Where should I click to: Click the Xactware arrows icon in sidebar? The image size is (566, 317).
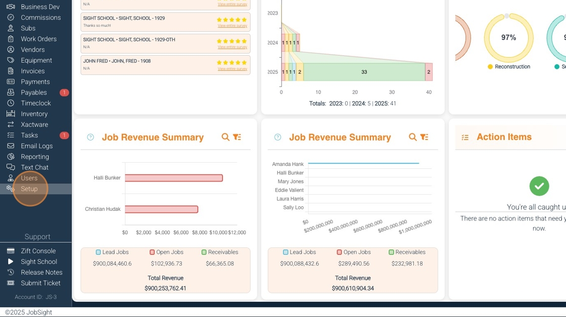(11, 124)
